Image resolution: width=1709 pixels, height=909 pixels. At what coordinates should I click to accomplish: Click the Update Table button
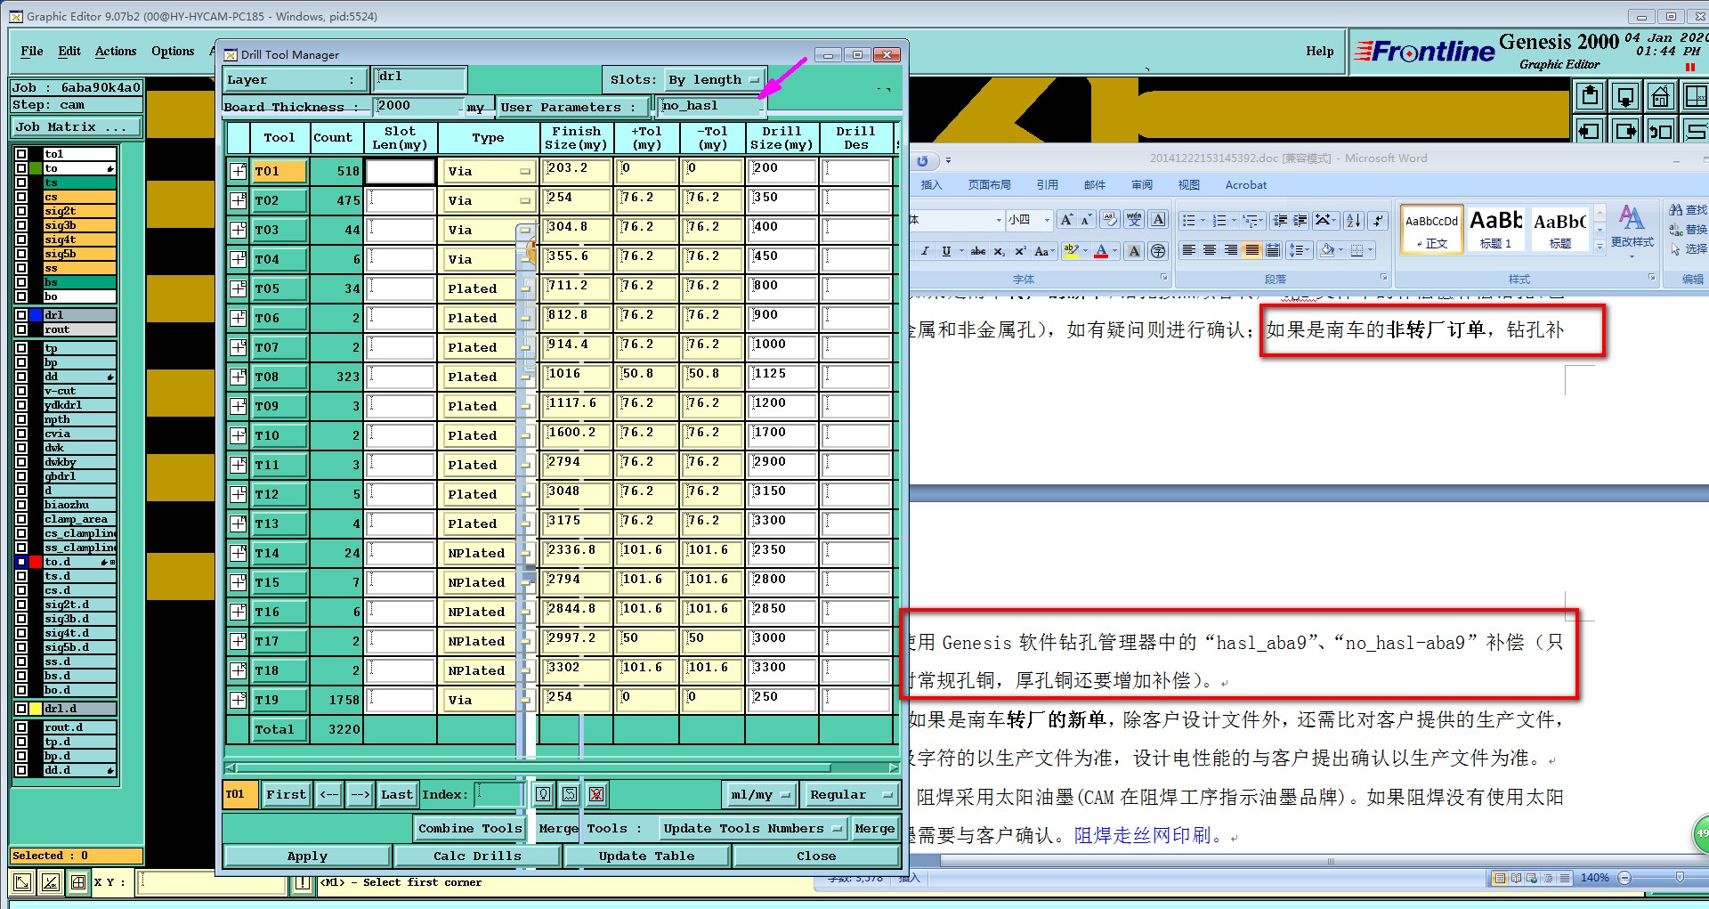(x=646, y=856)
